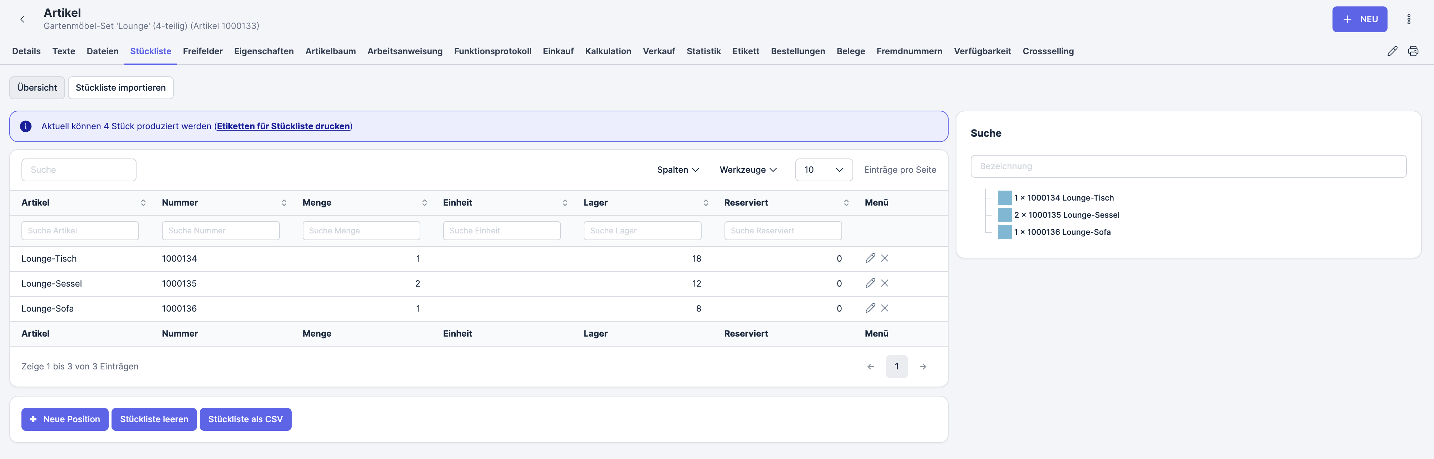Remove Lounge-Tisch position using X icon

click(x=885, y=258)
